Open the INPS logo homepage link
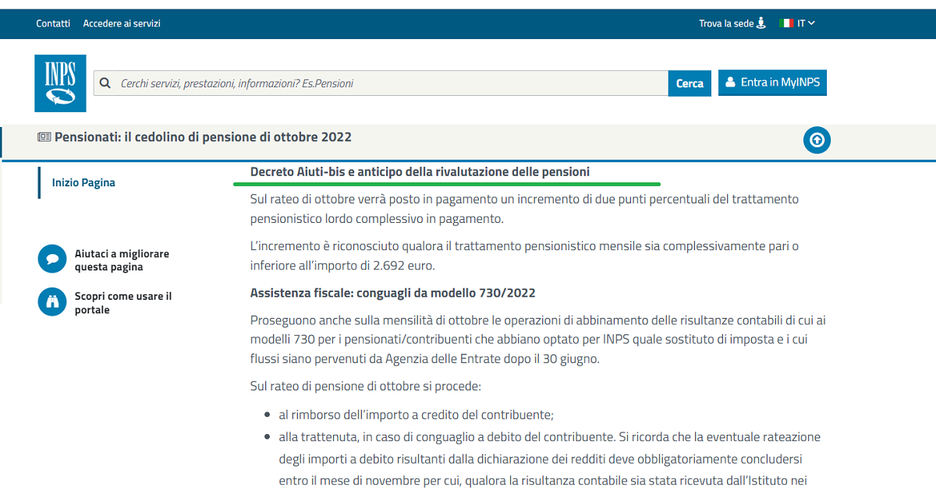The height and width of the screenshot is (494, 936). click(x=60, y=83)
